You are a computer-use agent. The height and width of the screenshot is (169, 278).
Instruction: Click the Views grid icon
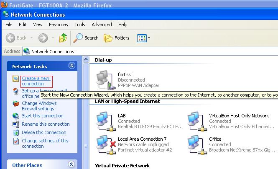142,38
